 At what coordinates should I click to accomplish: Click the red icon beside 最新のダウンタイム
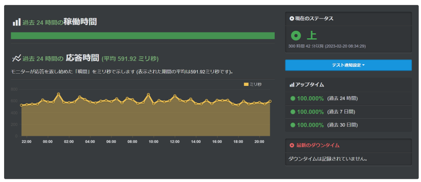pyautogui.click(x=292, y=145)
